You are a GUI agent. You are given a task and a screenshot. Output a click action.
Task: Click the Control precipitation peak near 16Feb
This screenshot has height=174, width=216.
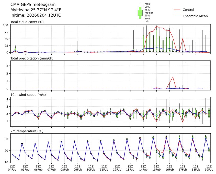coord(173,77)
